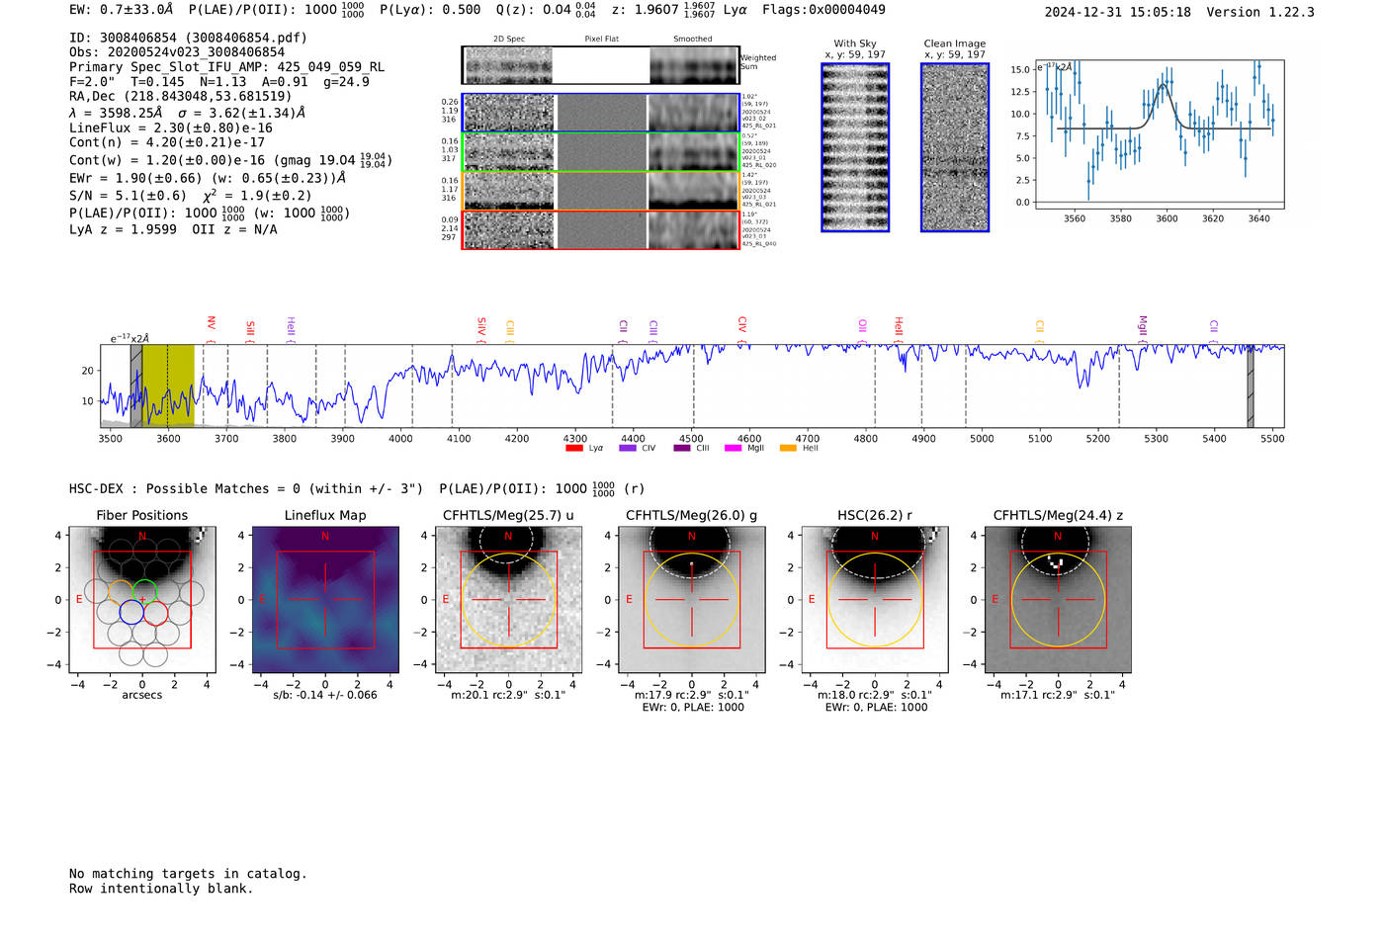
Task: Click the EWr: 0, PLAE: 1000 caption under g image
Action: coord(692,707)
